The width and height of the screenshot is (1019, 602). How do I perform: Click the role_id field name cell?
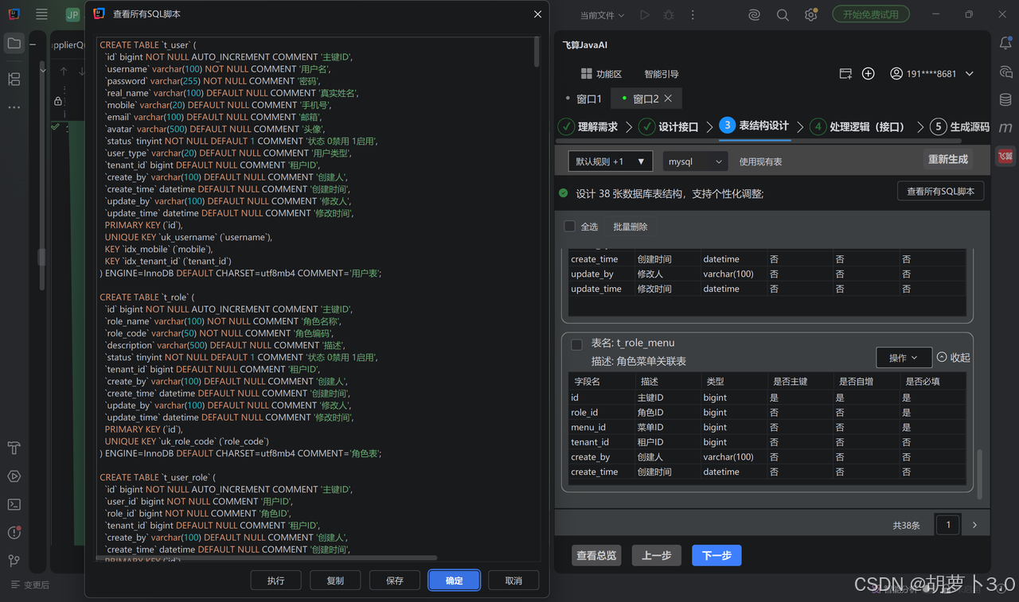601,412
